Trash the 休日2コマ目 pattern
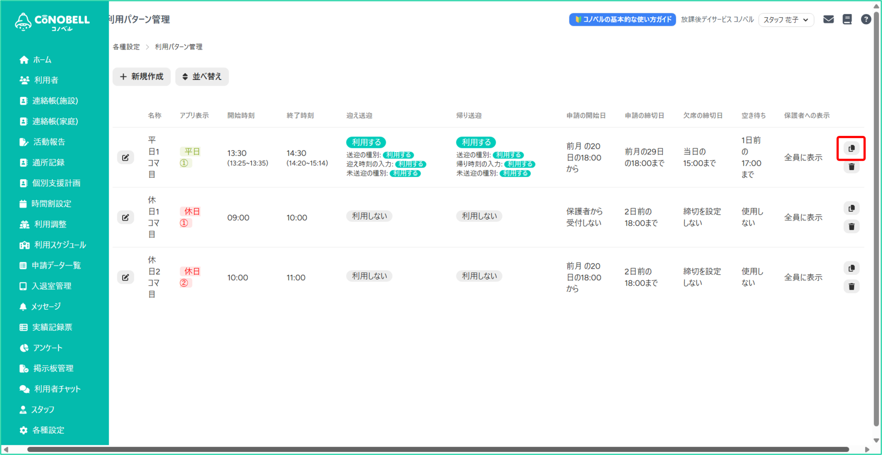 pos(851,286)
